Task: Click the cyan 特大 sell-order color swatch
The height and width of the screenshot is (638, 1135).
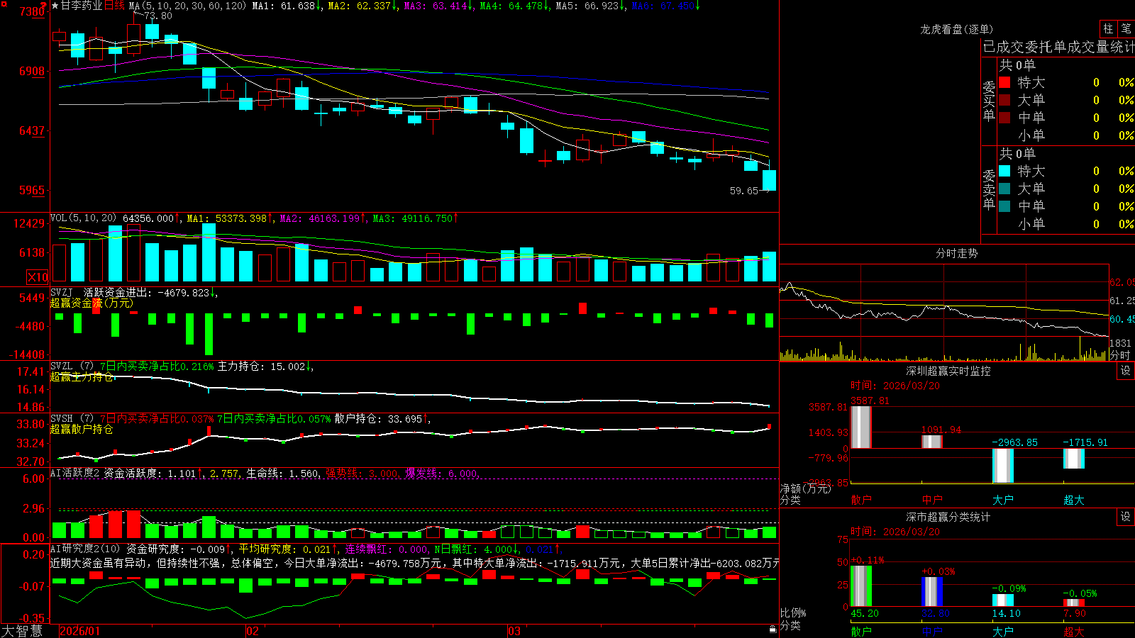Action: [x=1004, y=171]
